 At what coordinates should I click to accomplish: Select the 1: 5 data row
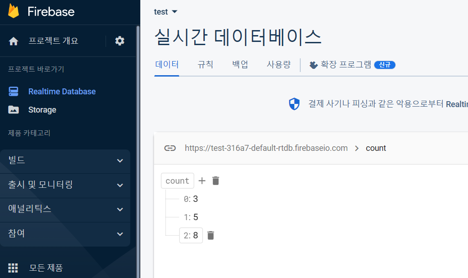[x=191, y=217]
